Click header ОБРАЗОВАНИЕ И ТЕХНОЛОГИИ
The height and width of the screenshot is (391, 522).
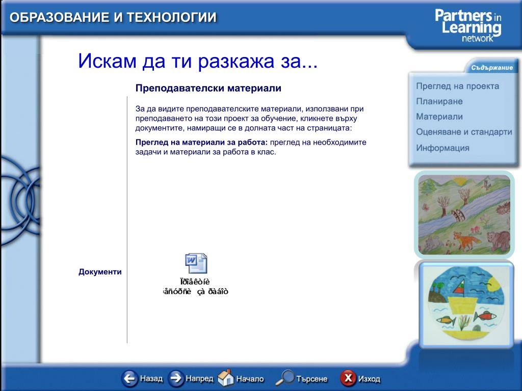tap(113, 17)
